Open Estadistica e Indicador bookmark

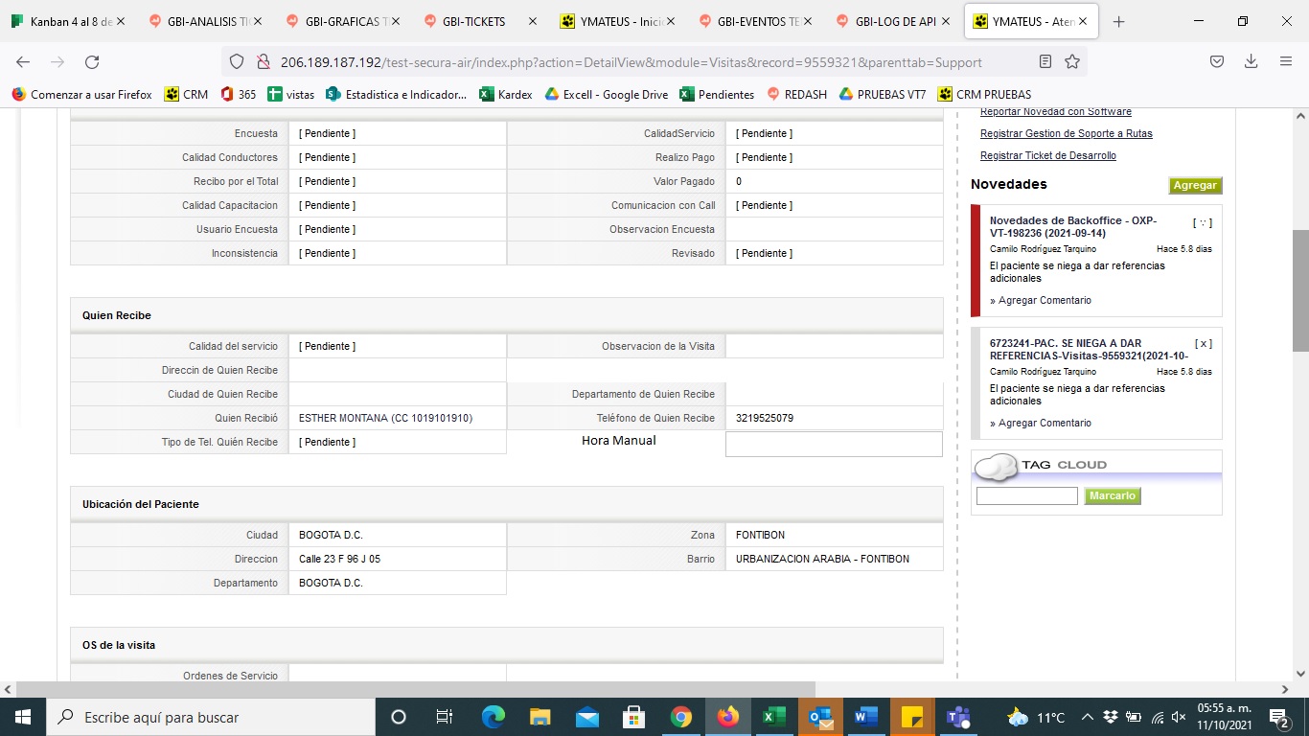pos(397,95)
